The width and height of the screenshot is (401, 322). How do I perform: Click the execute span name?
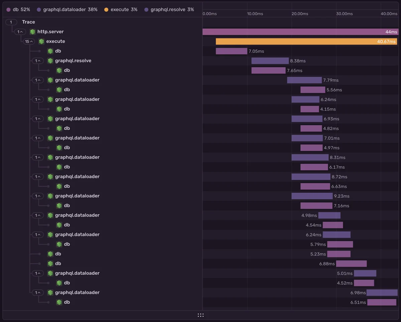tap(55, 41)
